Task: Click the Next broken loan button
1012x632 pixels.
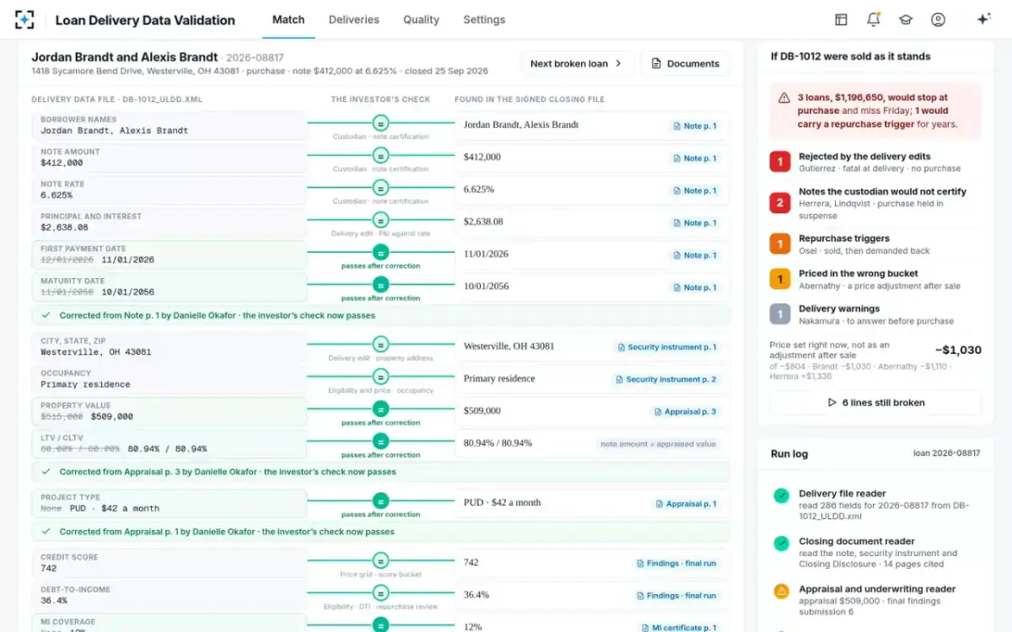Action: [576, 63]
